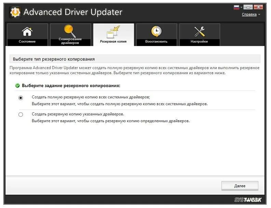Switch to the Настройки tab
This screenshot has width=271, height=208.
[x=200, y=35]
